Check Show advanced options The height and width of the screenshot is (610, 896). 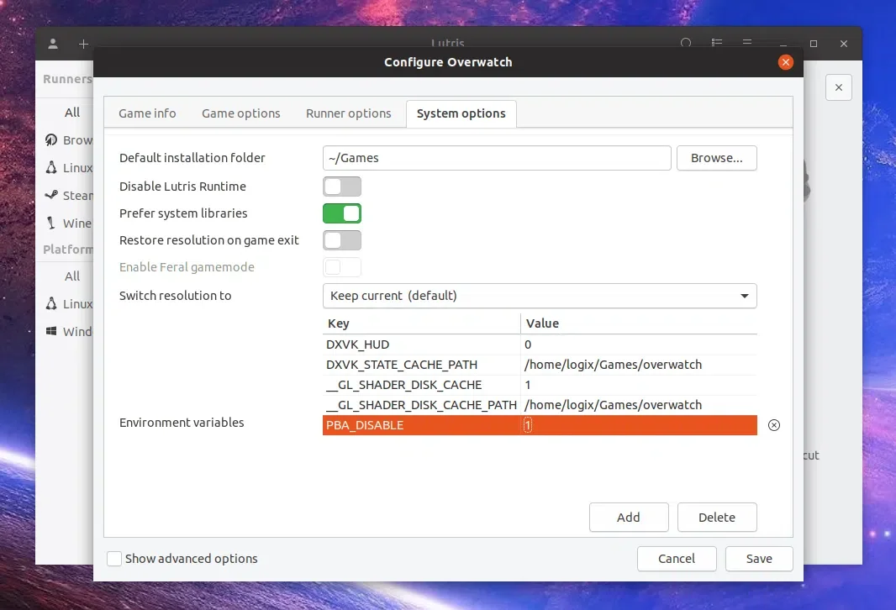tap(114, 559)
